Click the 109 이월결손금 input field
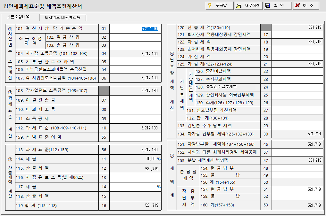 tap(135, 100)
